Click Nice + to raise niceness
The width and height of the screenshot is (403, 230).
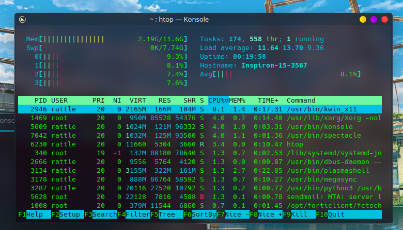[270, 215]
